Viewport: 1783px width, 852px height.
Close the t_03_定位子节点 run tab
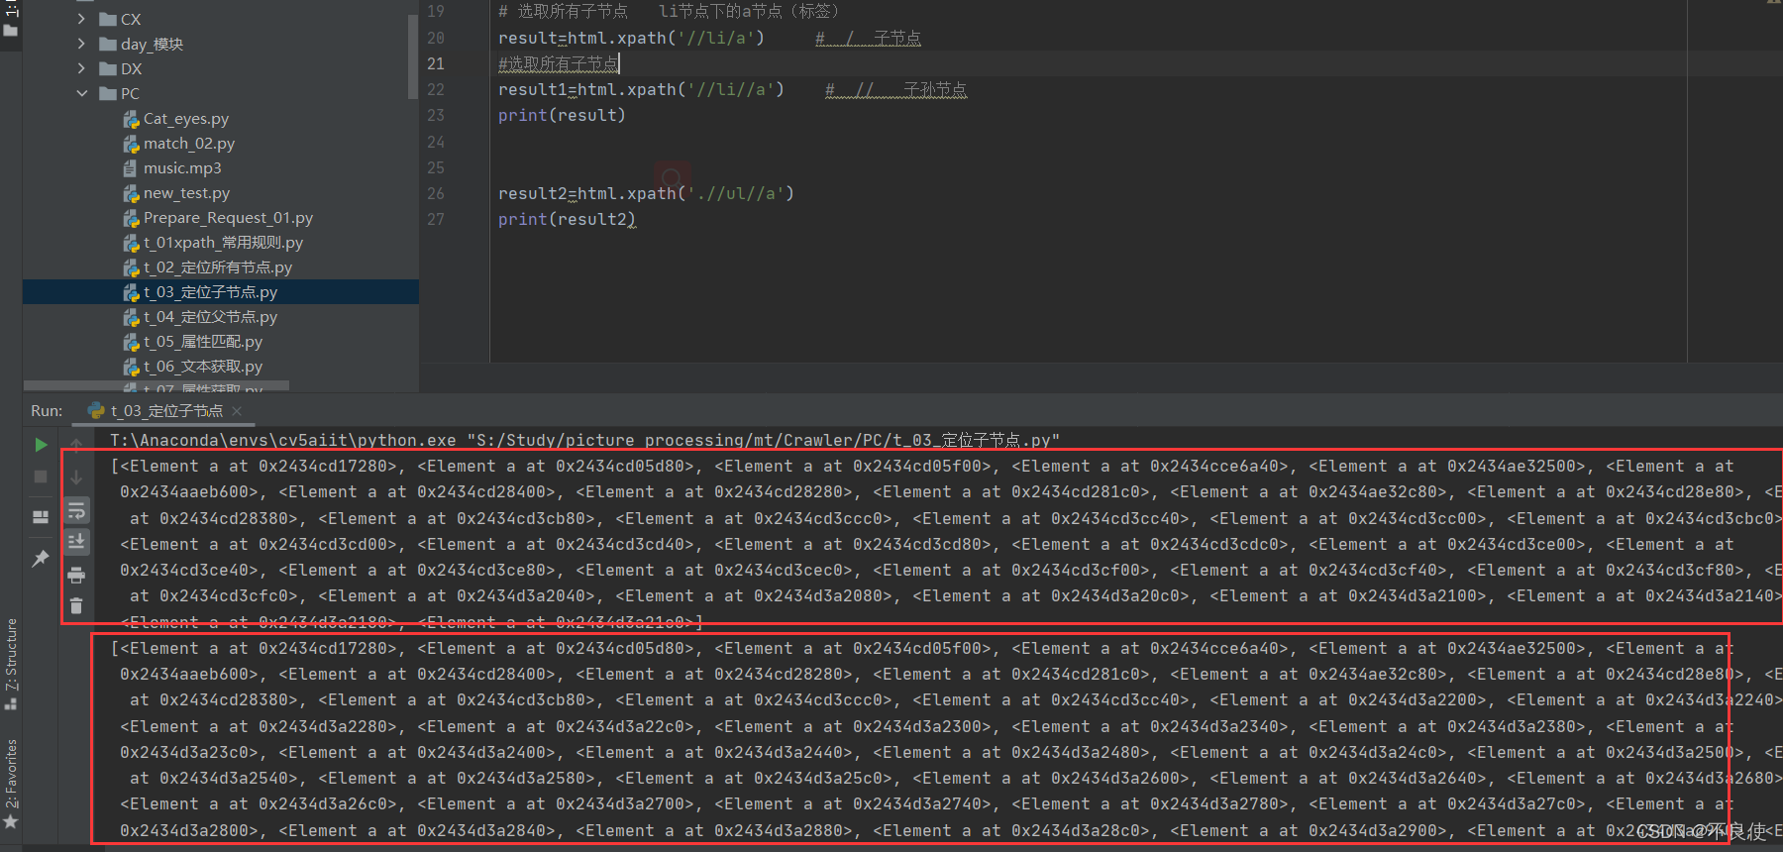point(237,410)
